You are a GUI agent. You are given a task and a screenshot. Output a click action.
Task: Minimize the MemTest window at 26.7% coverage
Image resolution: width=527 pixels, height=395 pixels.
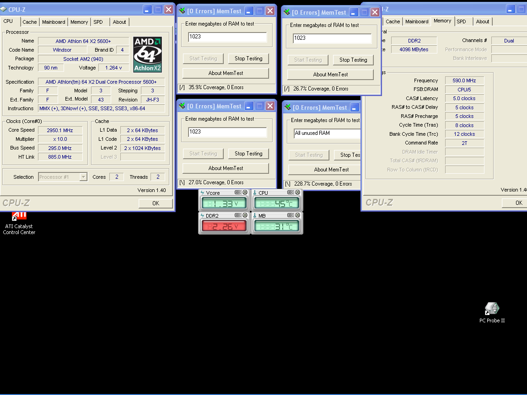353,12
